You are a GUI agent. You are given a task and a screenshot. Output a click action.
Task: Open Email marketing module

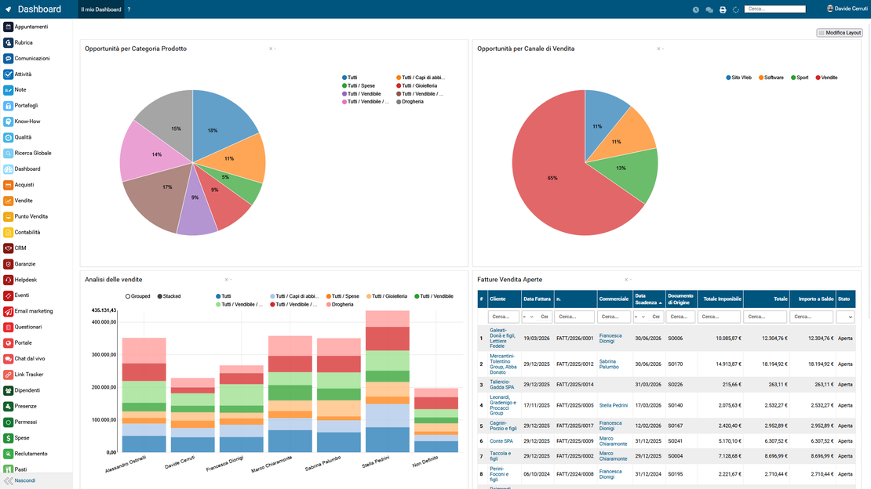coord(28,311)
